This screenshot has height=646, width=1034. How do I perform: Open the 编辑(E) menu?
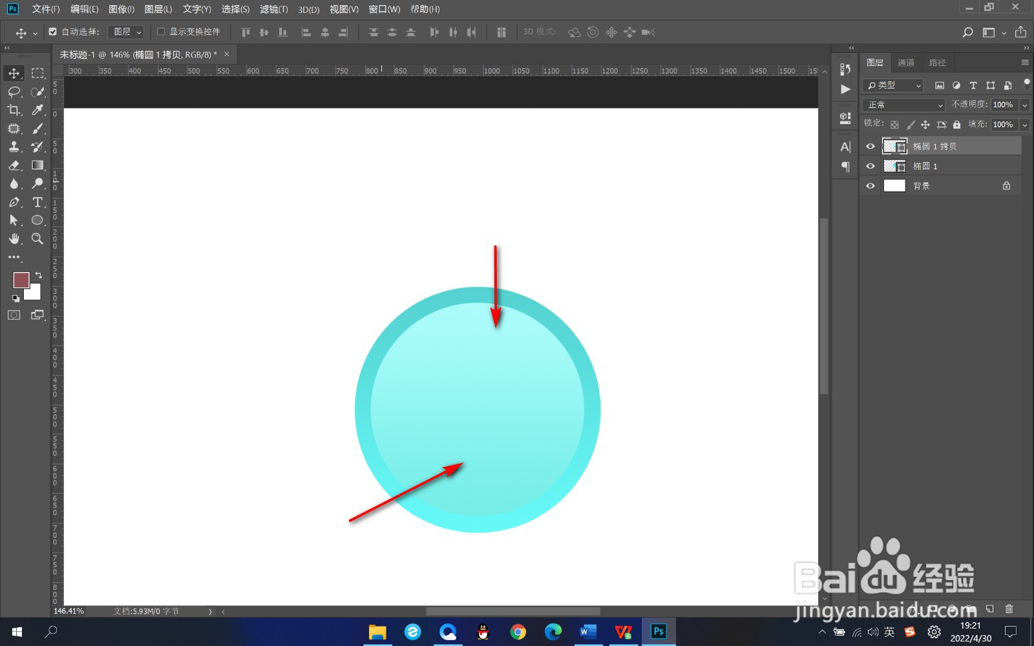(85, 9)
